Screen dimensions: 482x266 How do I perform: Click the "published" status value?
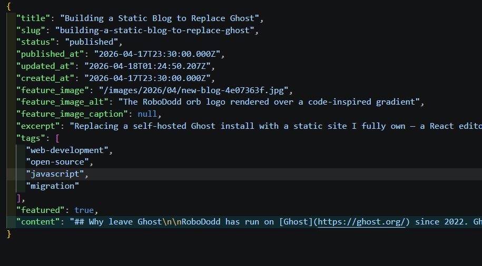92,42
